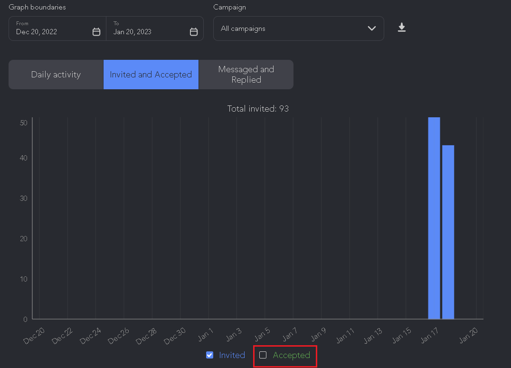Screen dimensions: 511x368
Task: Click the green Accepted legend label
Action: (291, 355)
